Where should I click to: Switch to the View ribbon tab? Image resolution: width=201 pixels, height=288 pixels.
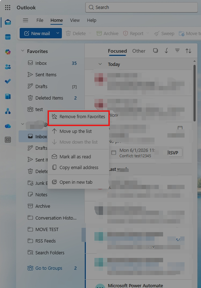[75, 20]
